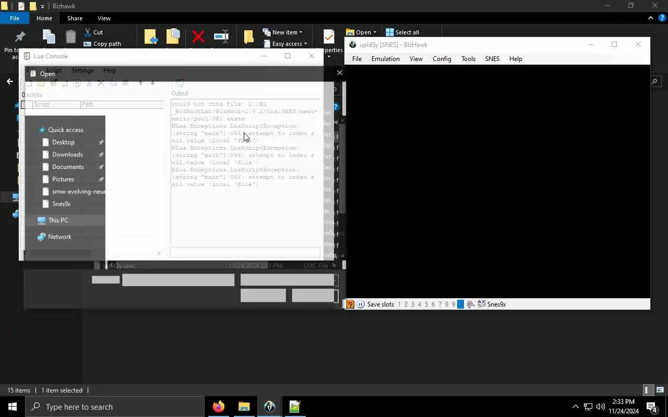The height and width of the screenshot is (417, 668).
Task: Click the Rename icon in ribbon
Action: 221,36
